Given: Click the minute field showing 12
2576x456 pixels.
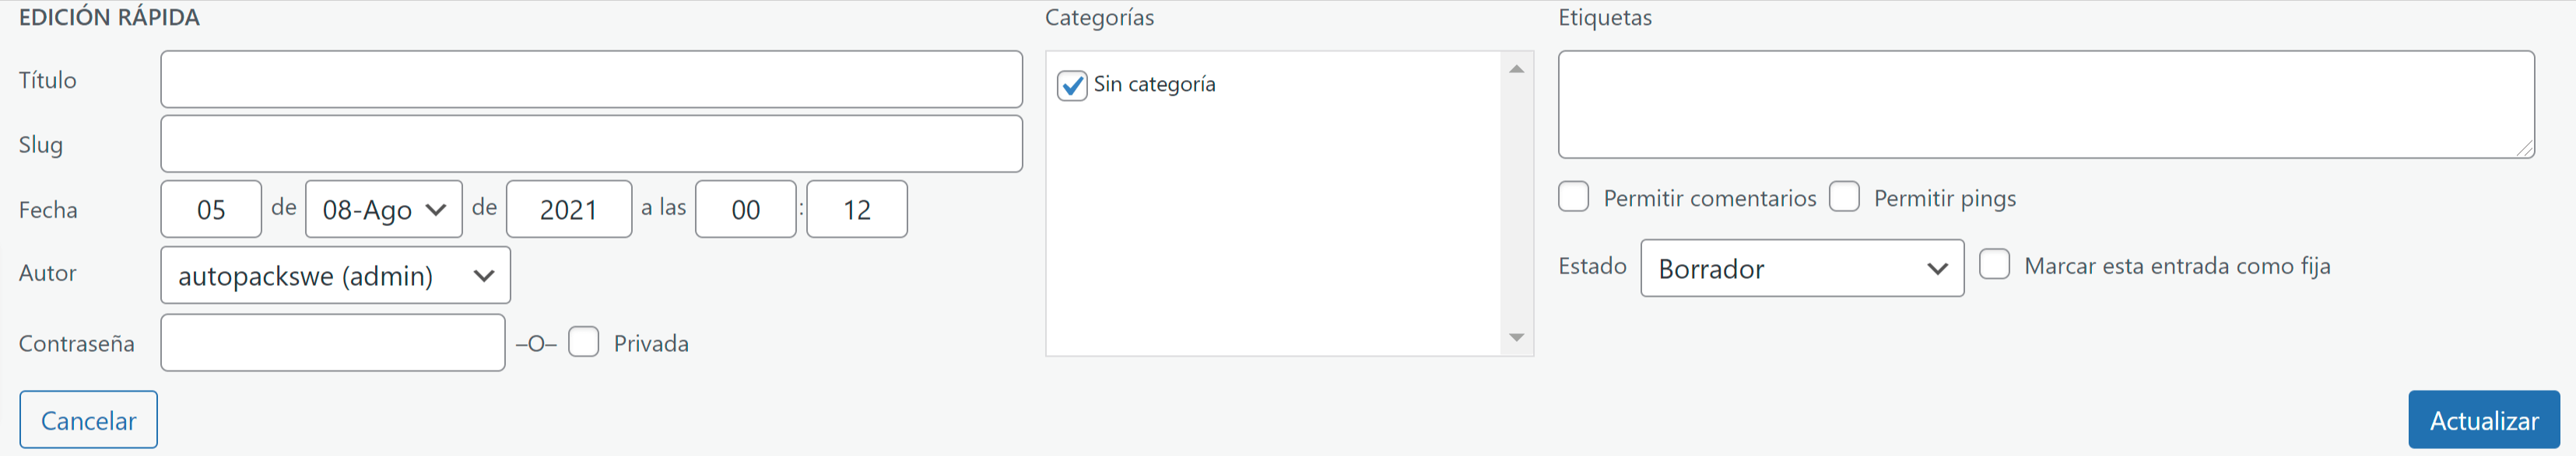Looking at the screenshot, I should 857,208.
